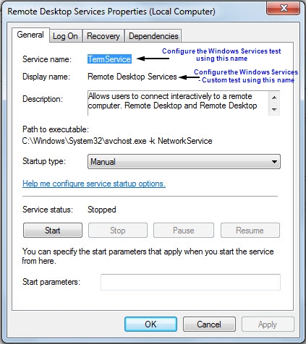The width and height of the screenshot is (306, 344).
Task: Click the Apply button
Action: point(268,324)
